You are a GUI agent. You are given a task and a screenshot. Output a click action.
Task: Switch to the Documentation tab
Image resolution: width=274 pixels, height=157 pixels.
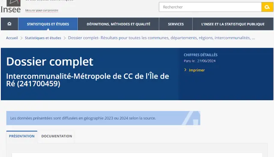pyautogui.click(x=57, y=136)
